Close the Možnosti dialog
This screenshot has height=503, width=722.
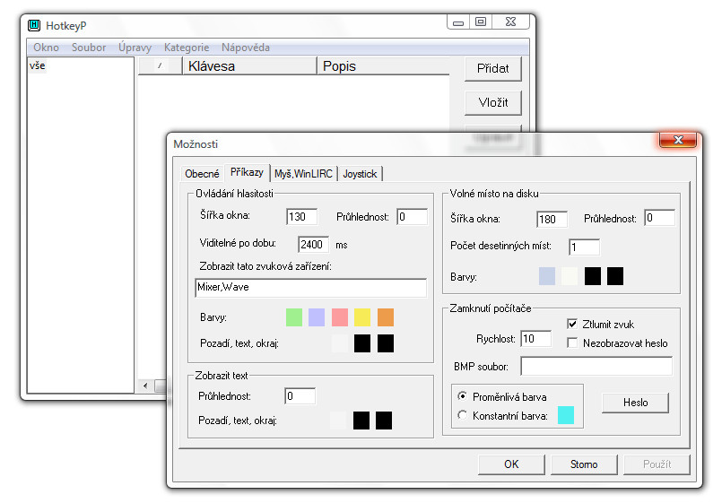coord(678,140)
